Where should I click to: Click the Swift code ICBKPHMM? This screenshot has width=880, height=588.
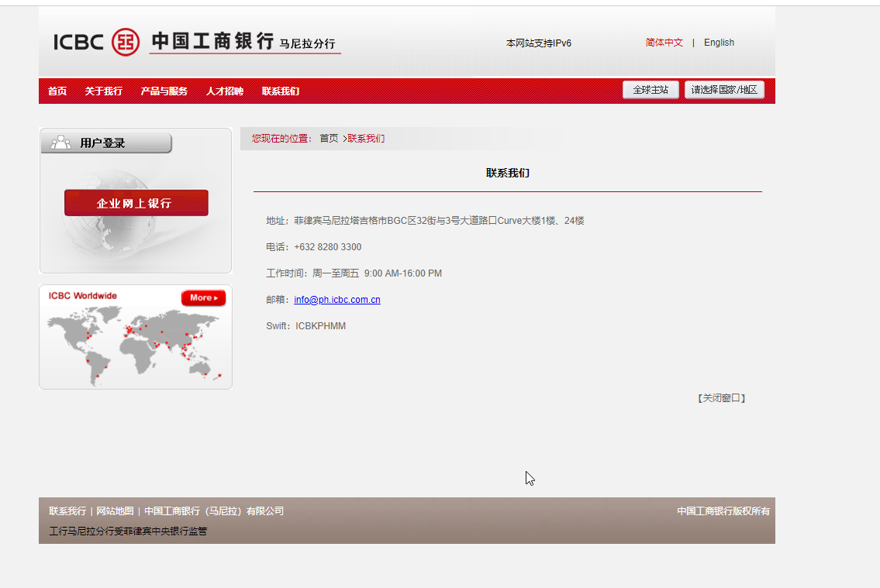[x=320, y=325]
